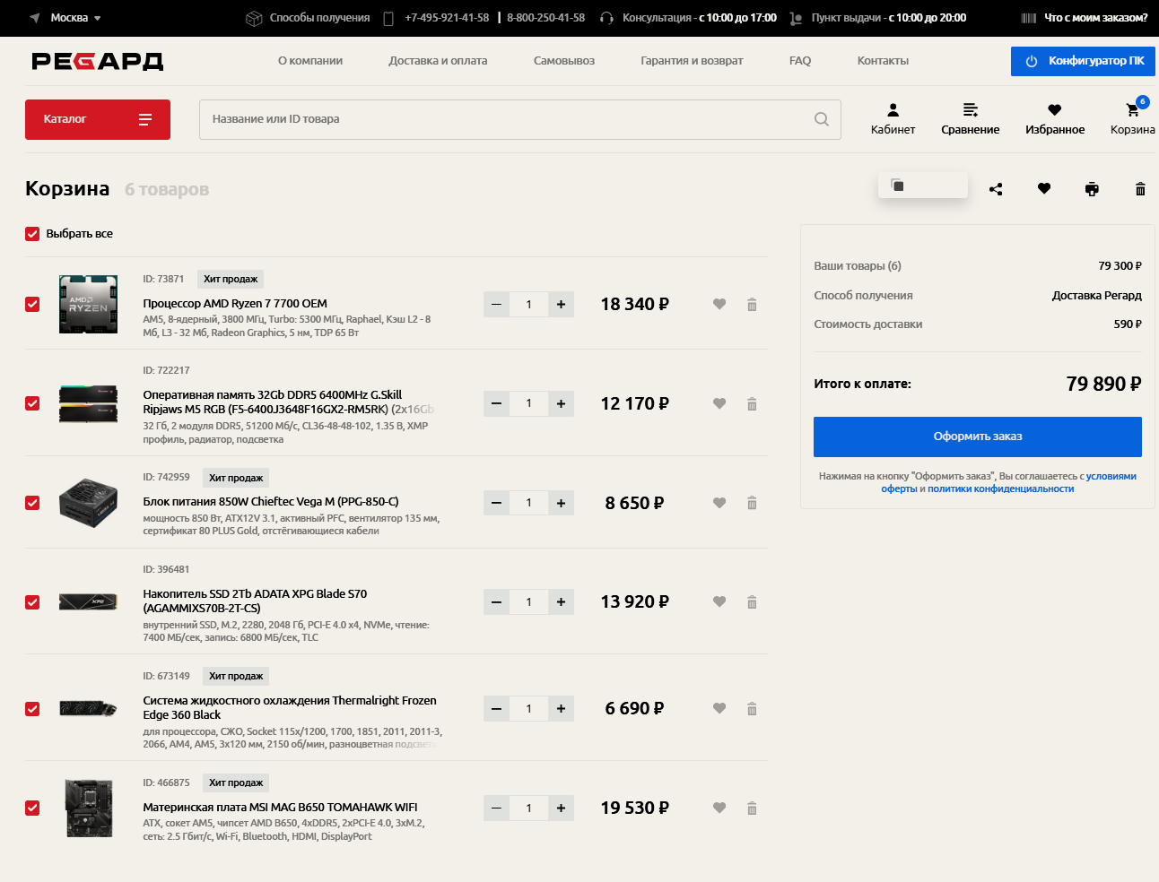Open the Ryzen 7 7700 product thumbnail

(88, 305)
